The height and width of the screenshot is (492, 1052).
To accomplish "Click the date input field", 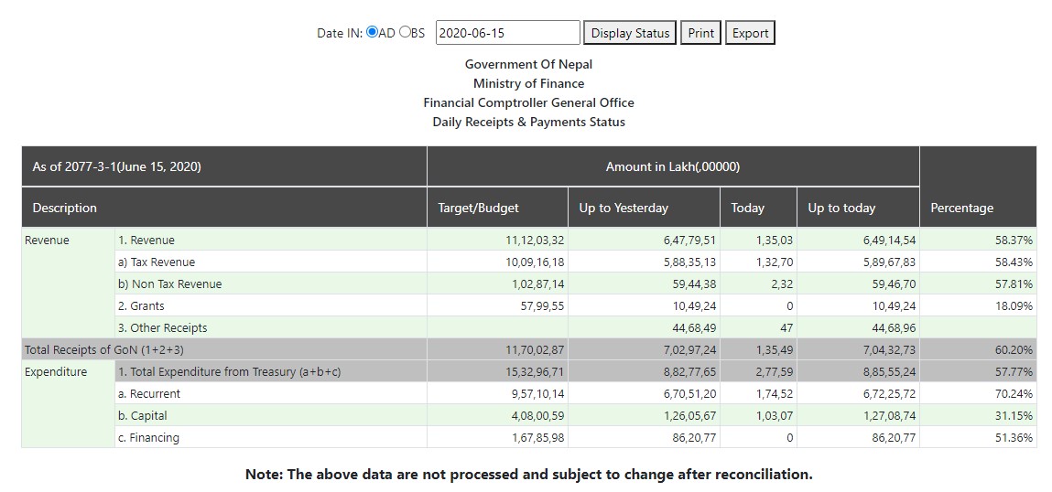I will click(507, 33).
